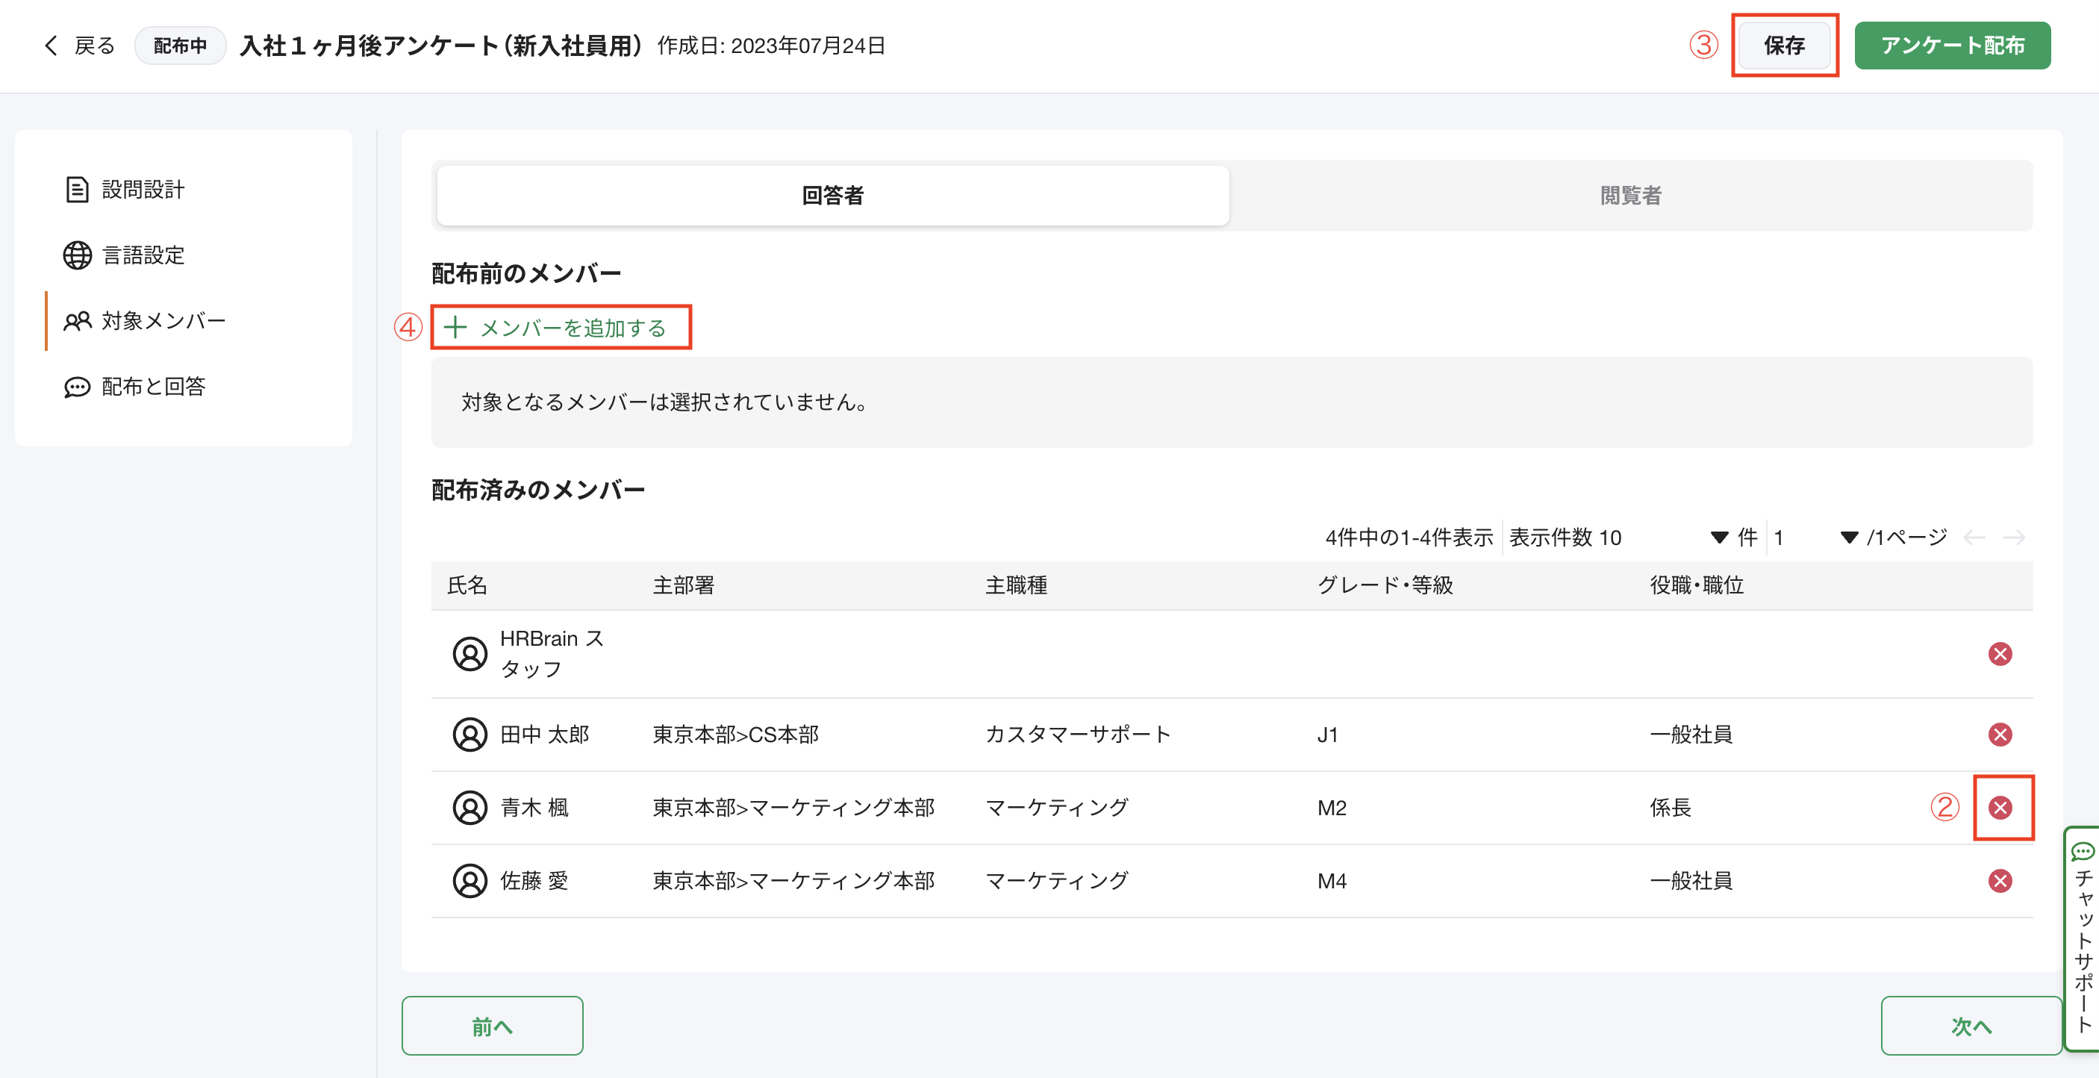The width and height of the screenshot is (2099, 1078).
Task: Click 作成日 2023年07月24日 text
Action: tap(771, 46)
